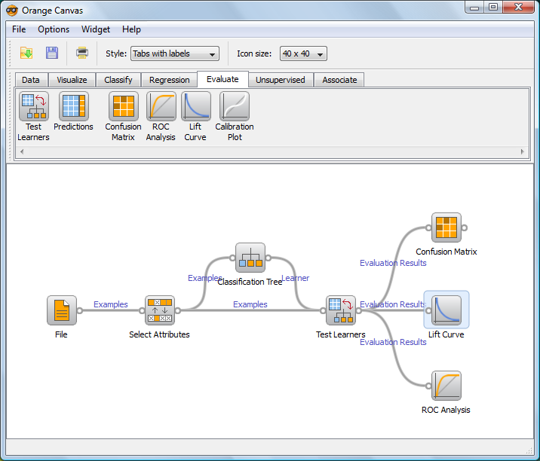Click the Print icon in toolbar
This screenshot has height=461, width=540.
[82, 53]
